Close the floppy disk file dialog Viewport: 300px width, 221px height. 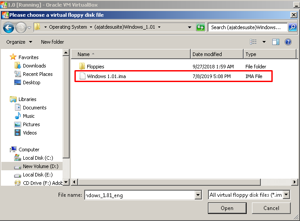(294, 15)
